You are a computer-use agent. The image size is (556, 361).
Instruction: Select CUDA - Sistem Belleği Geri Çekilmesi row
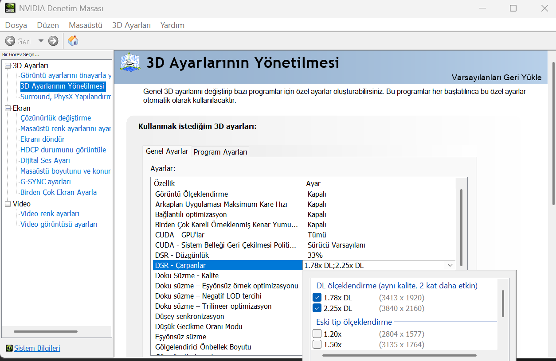point(304,245)
